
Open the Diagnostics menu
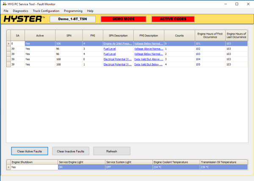[x=20, y=11]
